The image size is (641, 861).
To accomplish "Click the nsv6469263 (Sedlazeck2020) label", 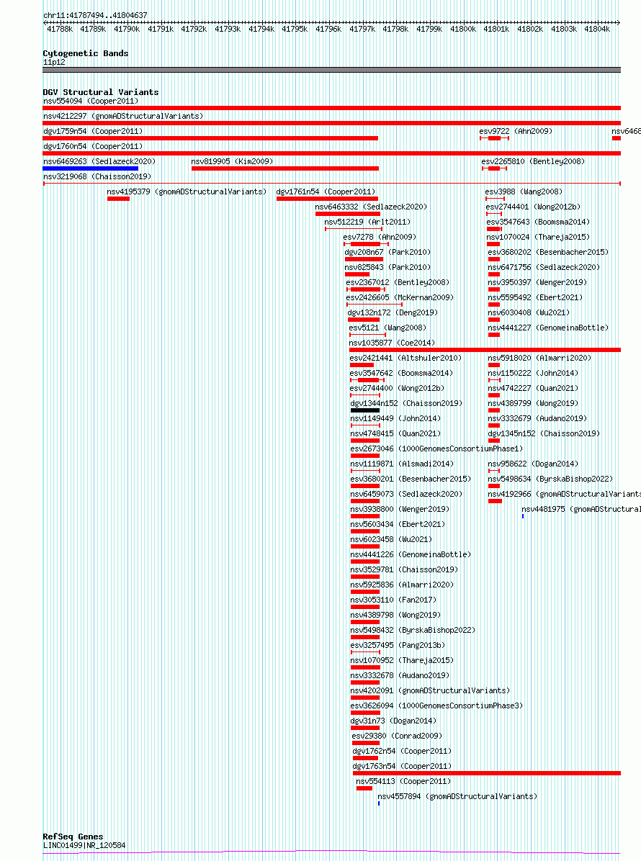I will [x=99, y=161].
